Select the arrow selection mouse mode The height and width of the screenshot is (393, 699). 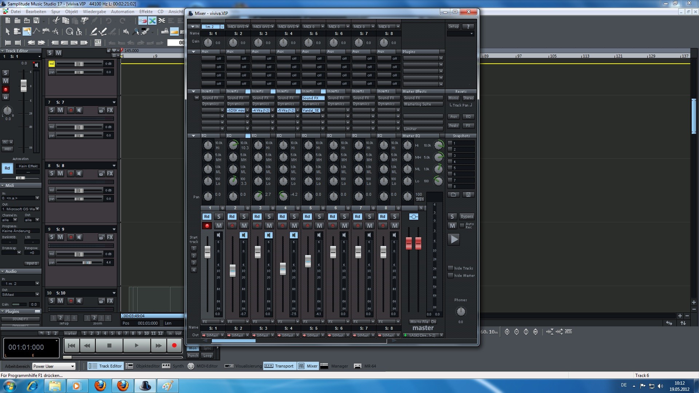(x=7, y=32)
